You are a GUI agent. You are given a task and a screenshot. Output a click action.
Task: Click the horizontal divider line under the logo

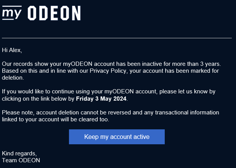point(117,38)
